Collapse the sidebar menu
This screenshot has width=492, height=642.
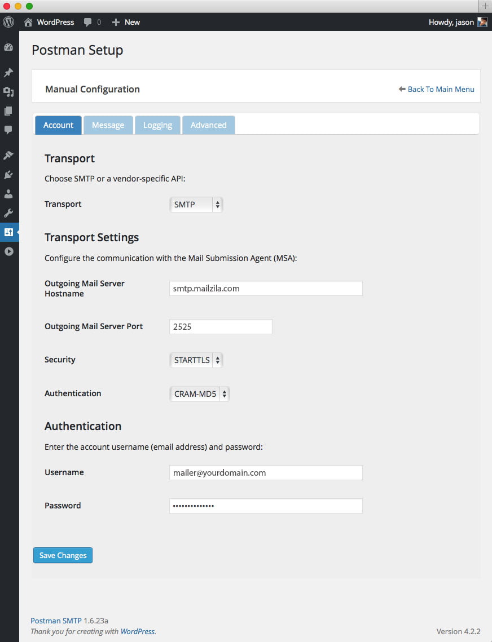click(8, 251)
